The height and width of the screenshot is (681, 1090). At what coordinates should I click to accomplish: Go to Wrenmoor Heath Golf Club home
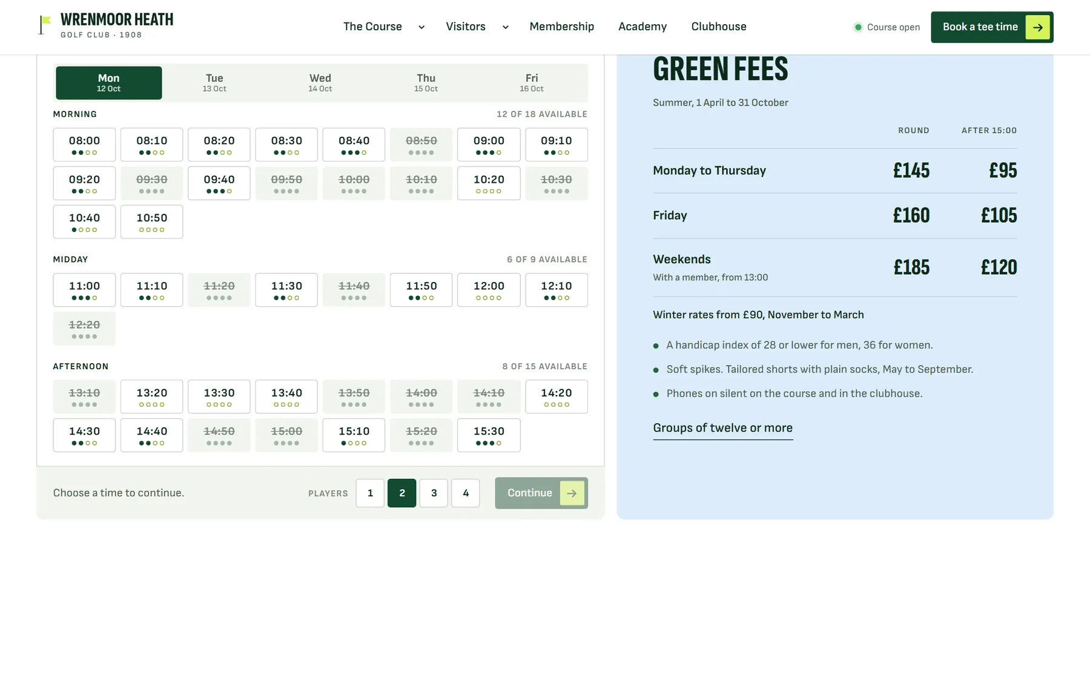[x=106, y=26]
